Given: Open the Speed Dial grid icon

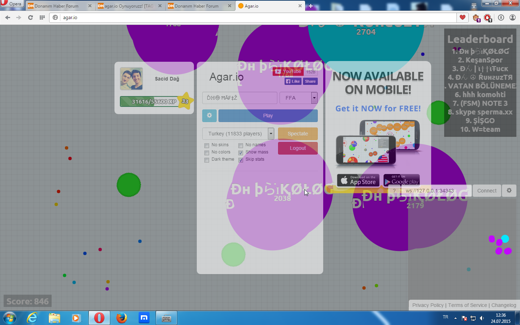Looking at the screenshot, I should [x=42, y=17].
